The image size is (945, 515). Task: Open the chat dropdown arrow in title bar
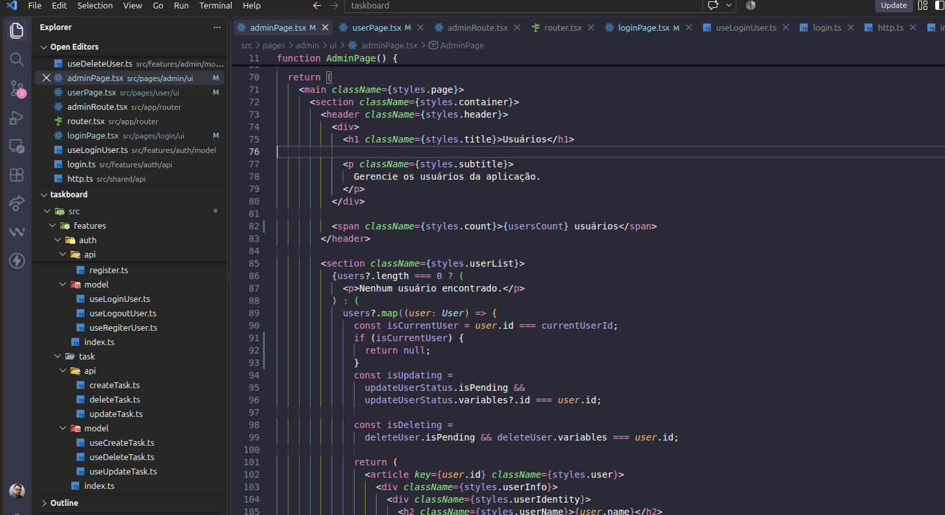[x=729, y=6]
